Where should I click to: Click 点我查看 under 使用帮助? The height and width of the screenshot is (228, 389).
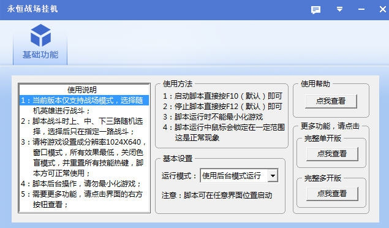click(x=331, y=101)
